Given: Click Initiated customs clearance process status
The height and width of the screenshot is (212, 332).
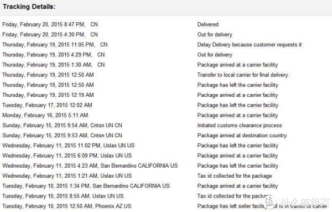Looking at the screenshot, I should 240,126.
